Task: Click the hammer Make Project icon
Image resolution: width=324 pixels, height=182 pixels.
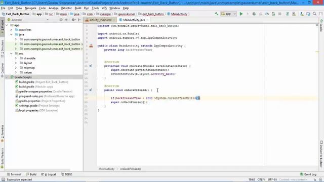Action: (216, 14)
